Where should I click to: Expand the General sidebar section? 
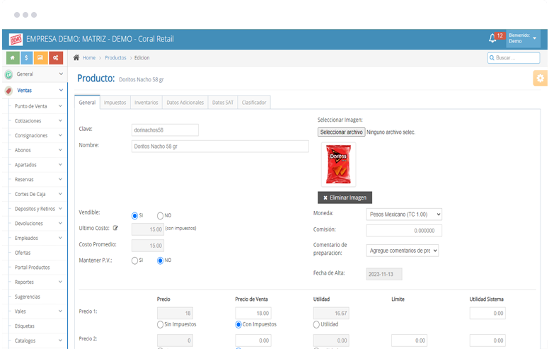pyautogui.click(x=61, y=74)
